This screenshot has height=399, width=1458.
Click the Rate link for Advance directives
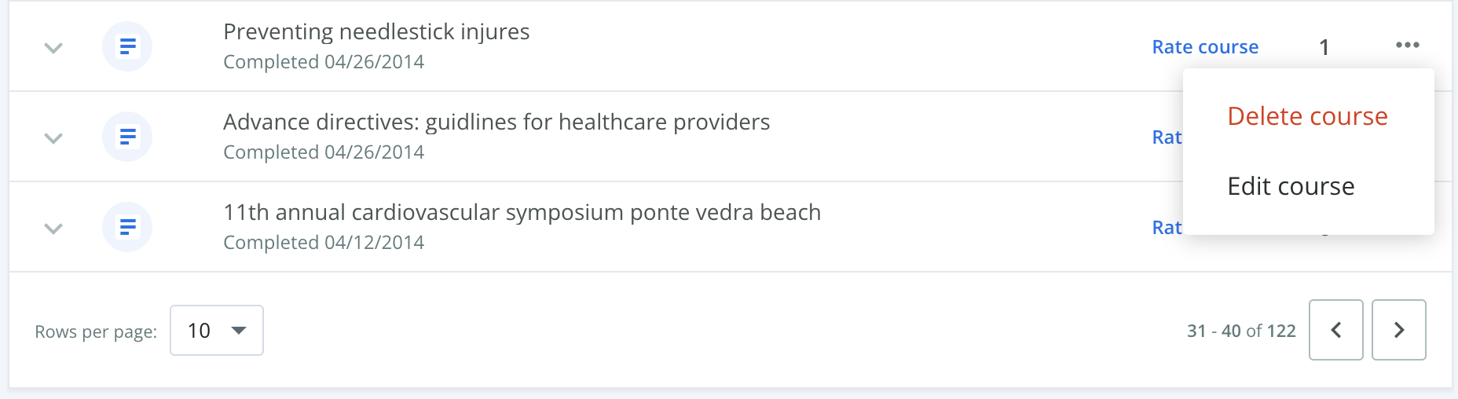coord(1167,137)
